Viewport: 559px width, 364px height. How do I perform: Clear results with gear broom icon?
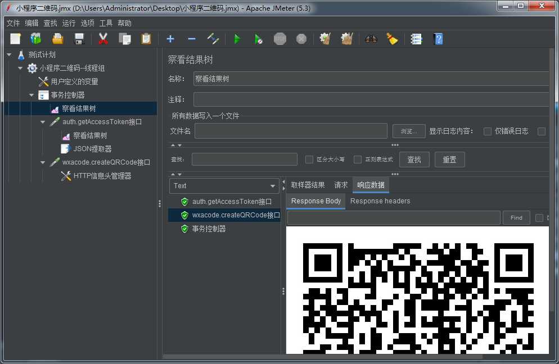tap(325, 38)
